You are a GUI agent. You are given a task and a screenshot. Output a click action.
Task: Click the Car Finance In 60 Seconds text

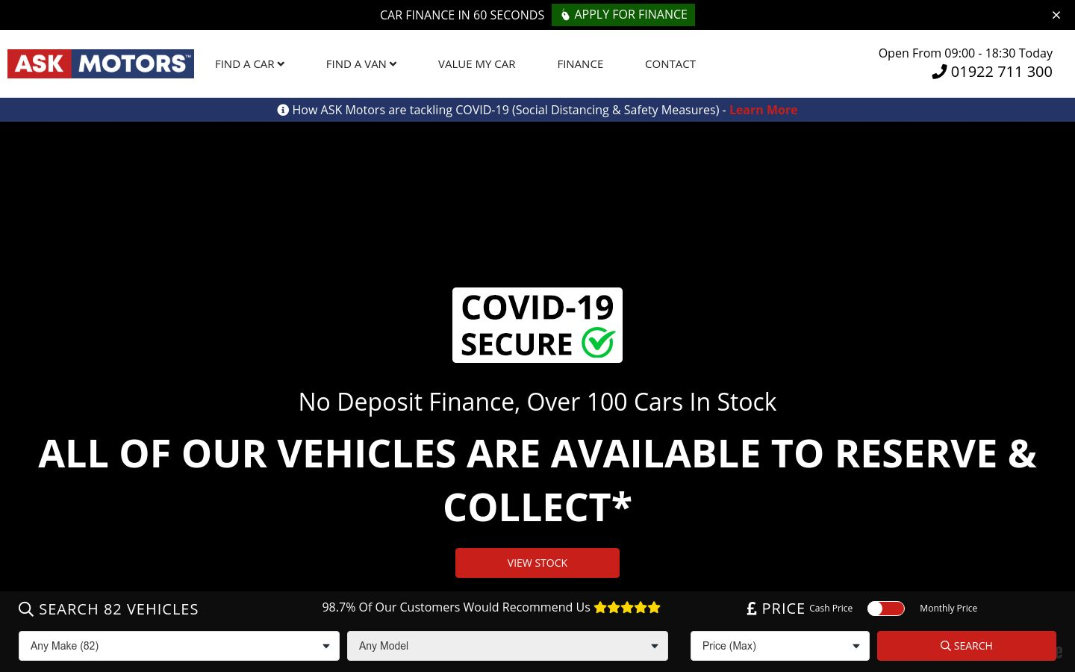[x=462, y=15]
